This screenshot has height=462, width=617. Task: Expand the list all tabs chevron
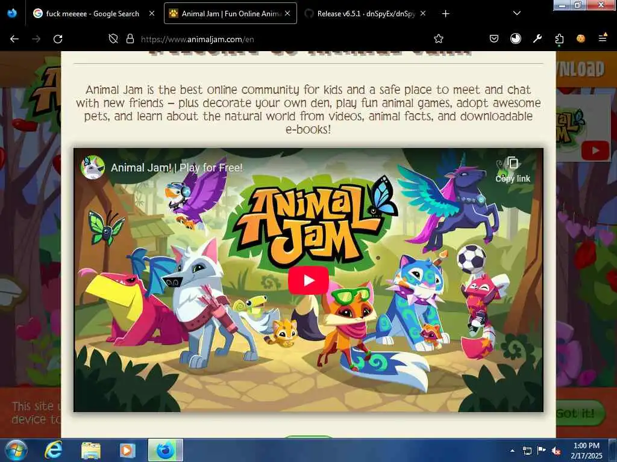(517, 13)
